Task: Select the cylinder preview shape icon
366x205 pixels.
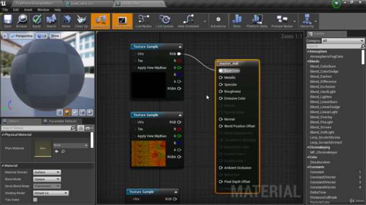Action: 59,113
